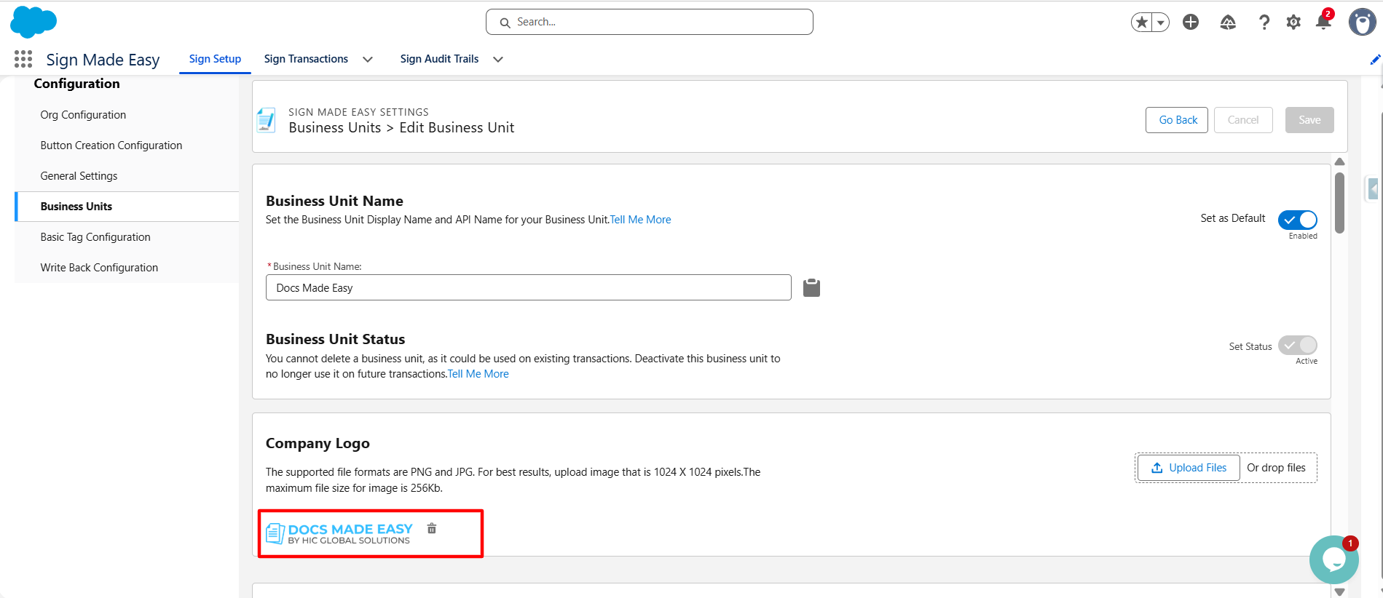
Task: Open the chat bubble widget
Action: pyautogui.click(x=1333, y=559)
